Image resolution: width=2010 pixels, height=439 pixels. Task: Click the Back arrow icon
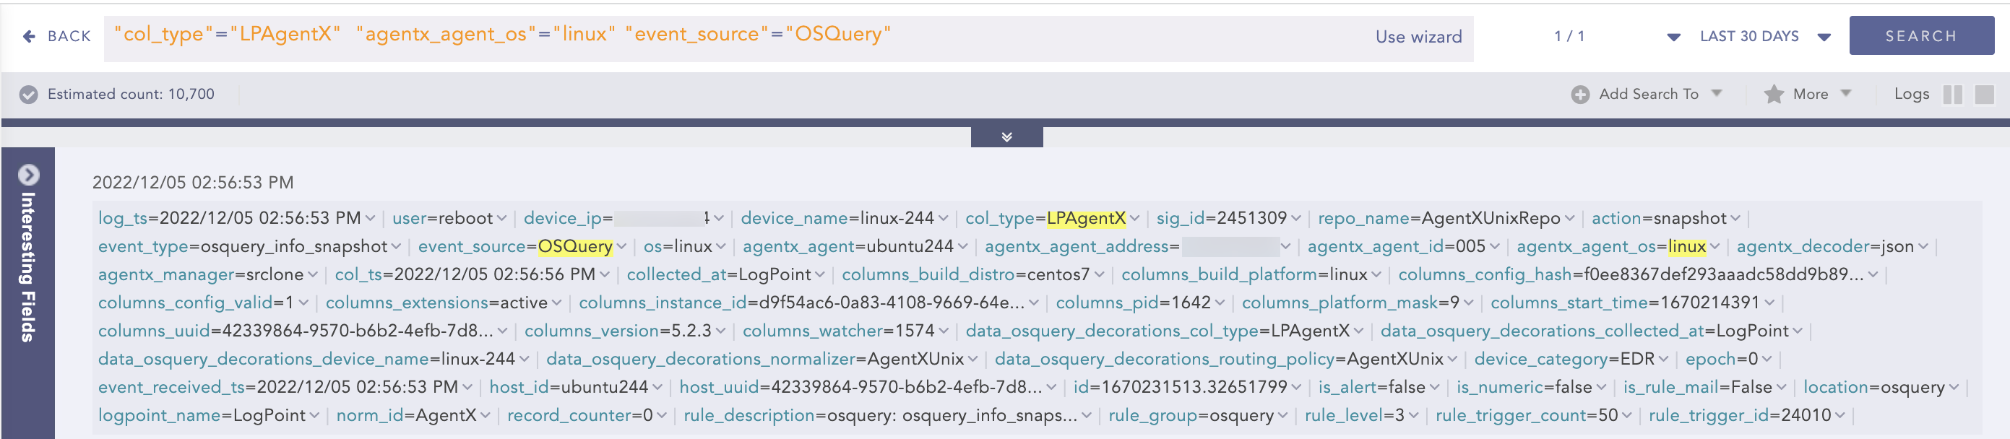(29, 37)
